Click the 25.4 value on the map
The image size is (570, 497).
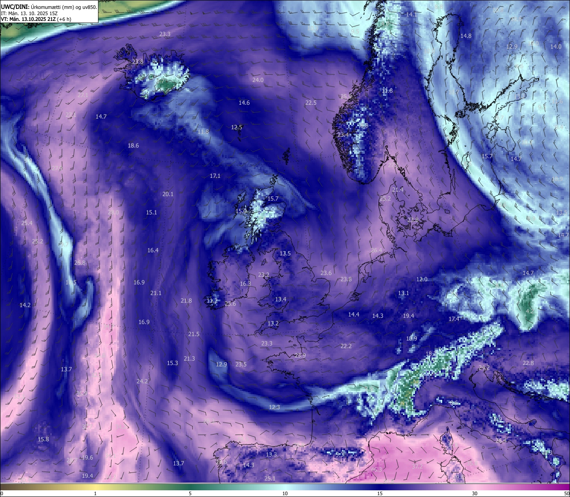(x=27, y=223)
